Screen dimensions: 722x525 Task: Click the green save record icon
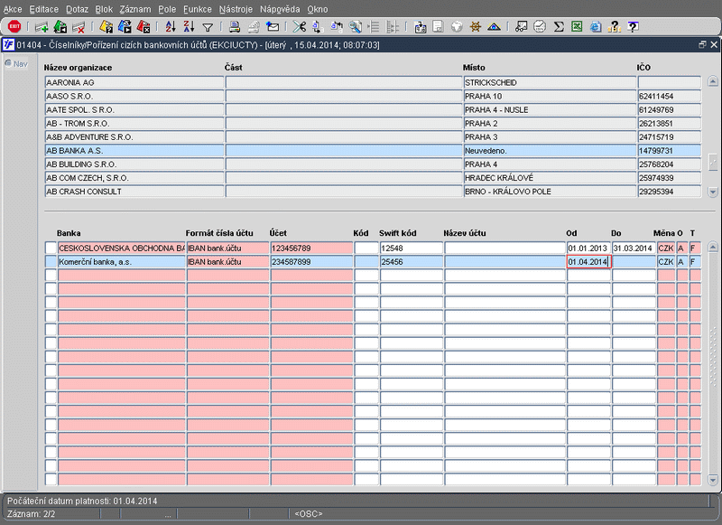60,27
